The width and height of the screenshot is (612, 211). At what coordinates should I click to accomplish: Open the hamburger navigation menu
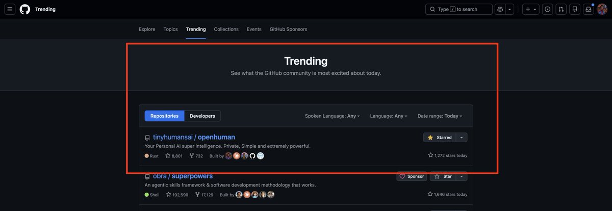(x=10, y=9)
